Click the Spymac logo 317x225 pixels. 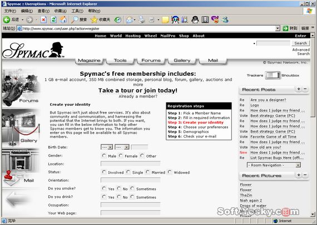(33, 50)
